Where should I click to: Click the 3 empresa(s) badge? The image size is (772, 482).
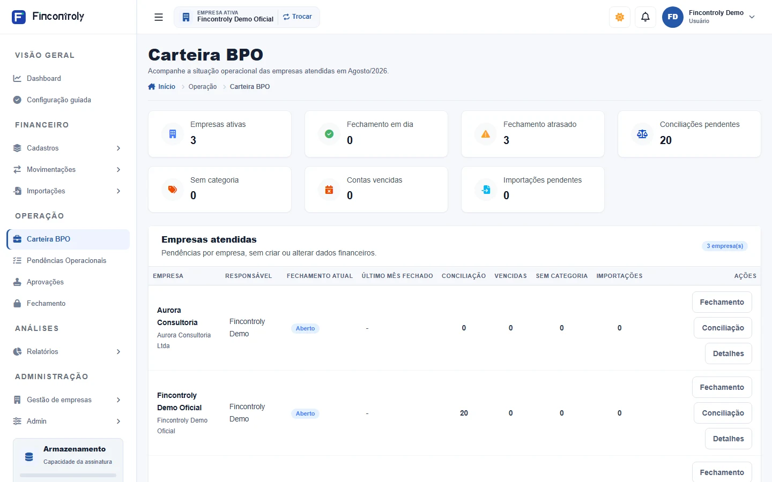click(x=725, y=246)
